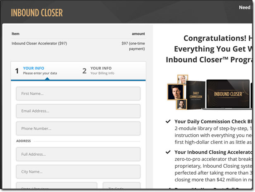This screenshot has height=192, width=255.
Task: Click the small bearded man portrait
Action: pos(181,104)
